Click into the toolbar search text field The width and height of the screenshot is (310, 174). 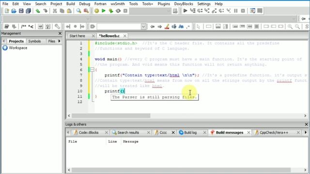tap(119, 27)
